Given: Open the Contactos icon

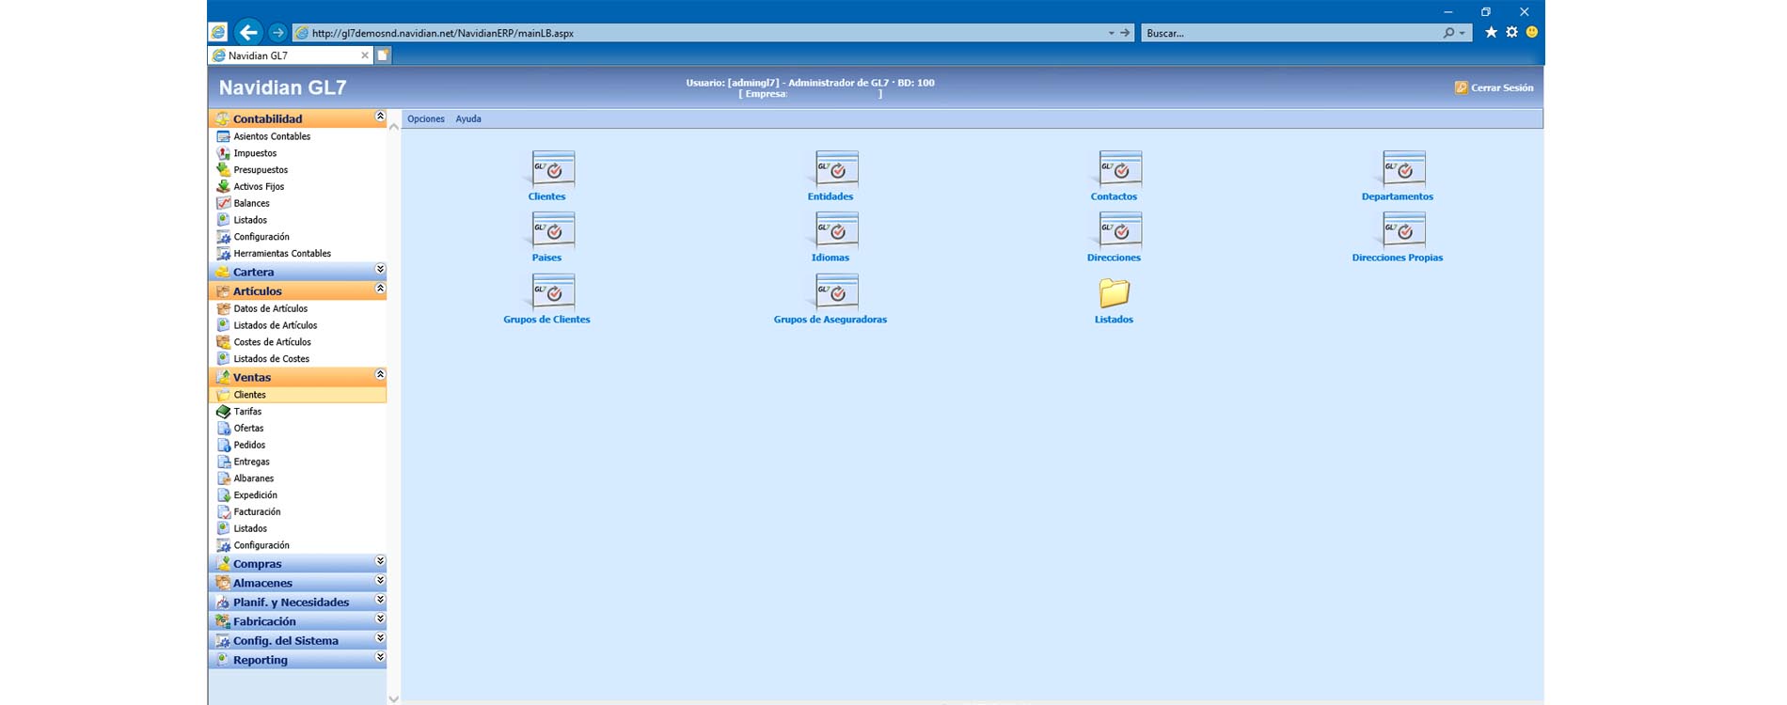Looking at the screenshot, I should point(1119,170).
